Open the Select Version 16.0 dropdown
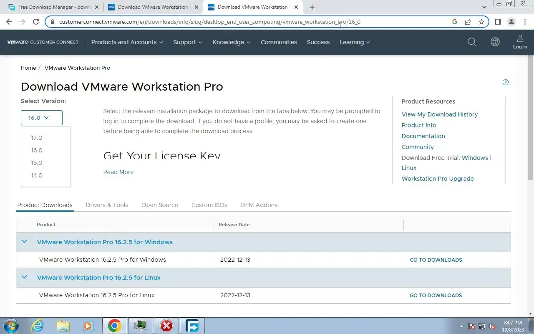This screenshot has width=534, height=334. 42,118
